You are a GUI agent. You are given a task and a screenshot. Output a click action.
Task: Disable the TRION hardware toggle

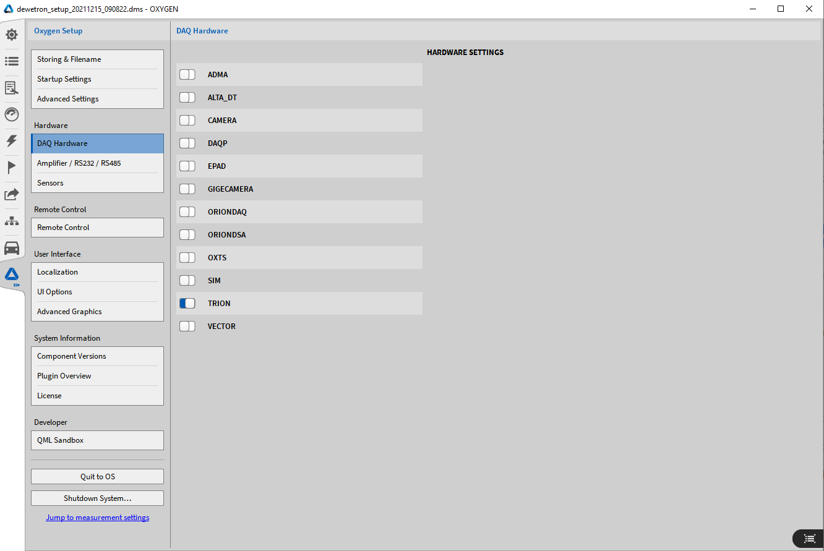[187, 304]
